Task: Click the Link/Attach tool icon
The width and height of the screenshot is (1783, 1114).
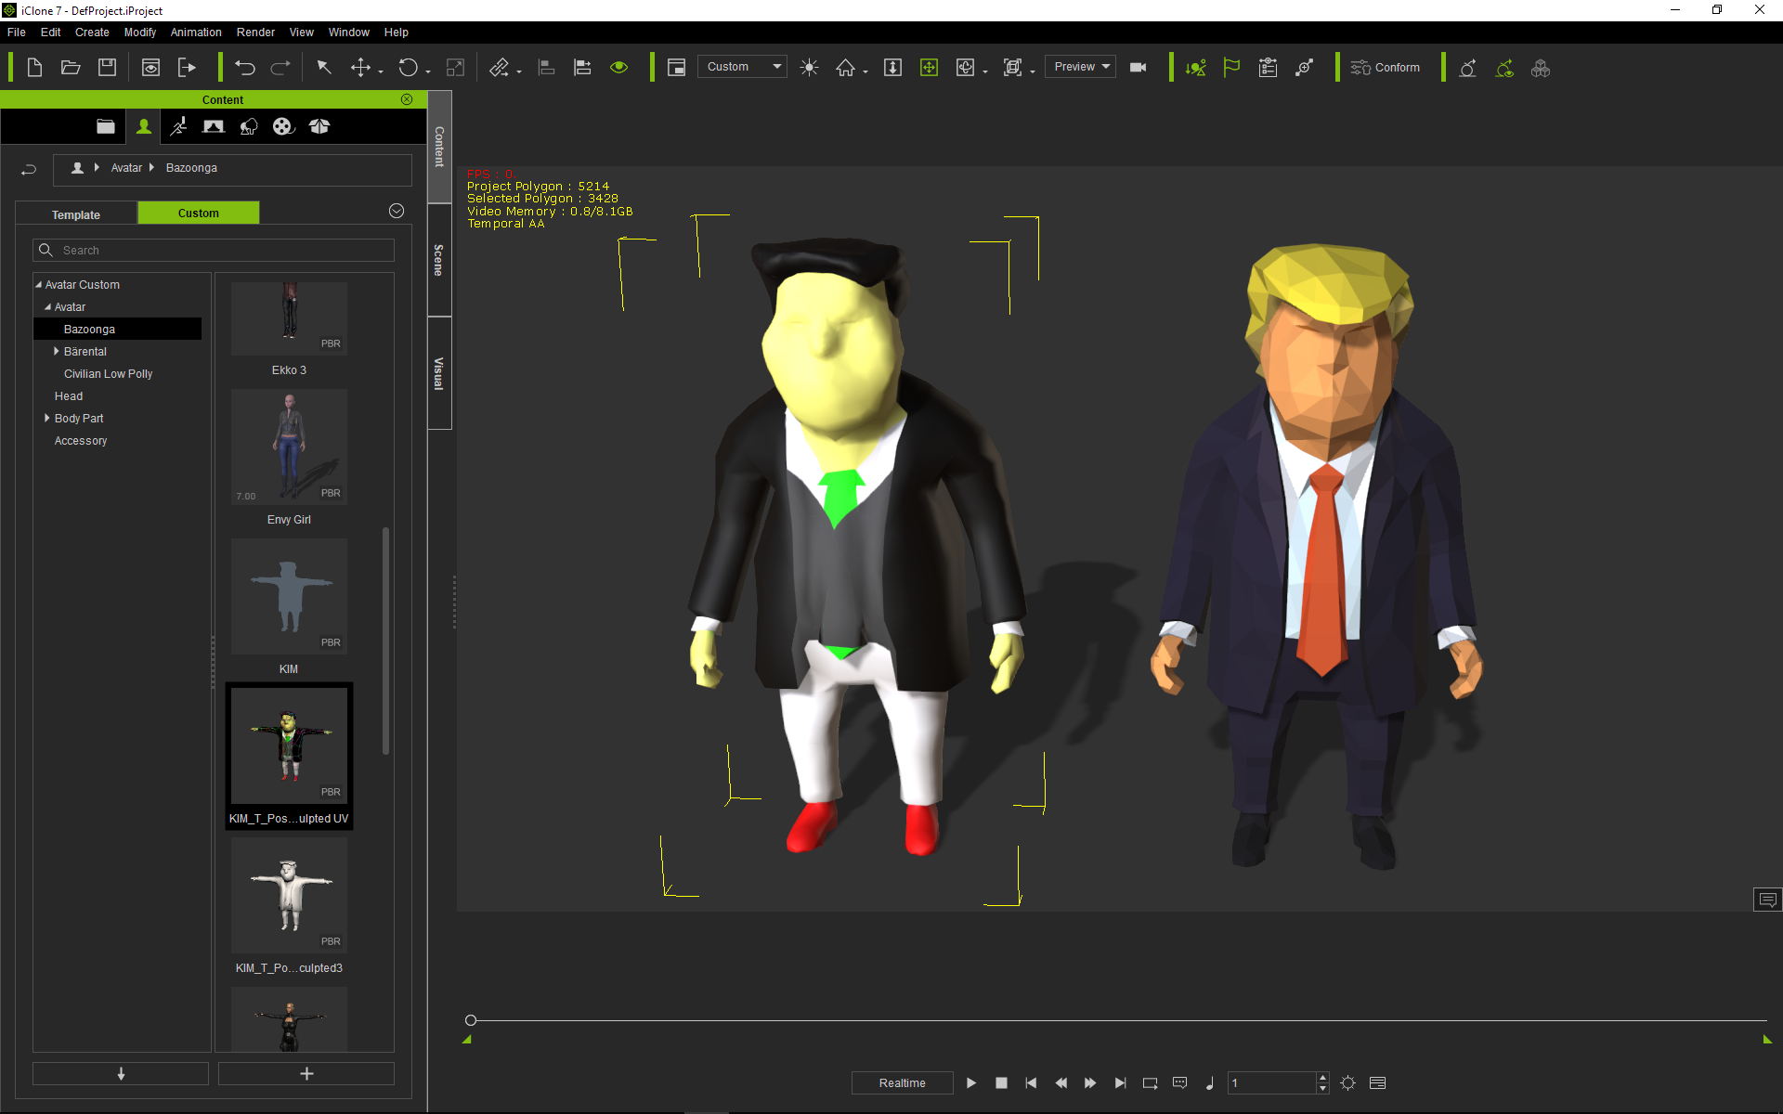Action: pyautogui.click(x=500, y=68)
